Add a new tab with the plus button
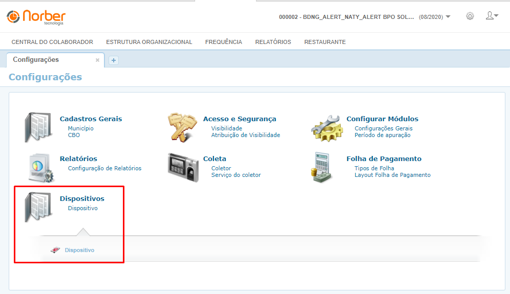This screenshot has width=510, height=294. pyautogui.click(x=114, y=60)
